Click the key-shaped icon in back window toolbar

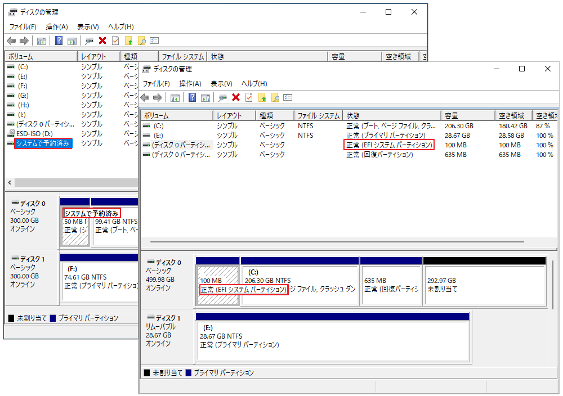click(x=89, y=41)
